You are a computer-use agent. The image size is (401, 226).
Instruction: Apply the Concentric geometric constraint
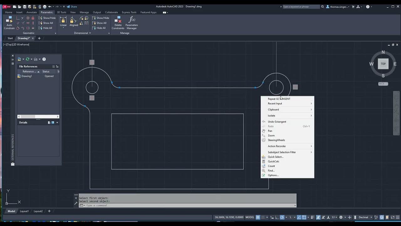pyautogui.click(x=28, y=18)
